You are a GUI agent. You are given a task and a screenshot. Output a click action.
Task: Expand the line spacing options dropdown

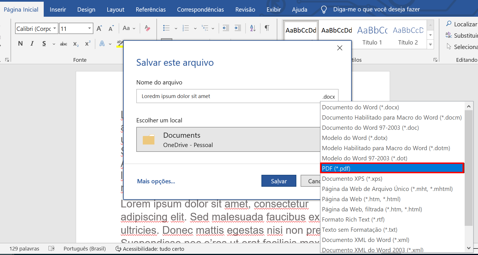tap(213, 28)
